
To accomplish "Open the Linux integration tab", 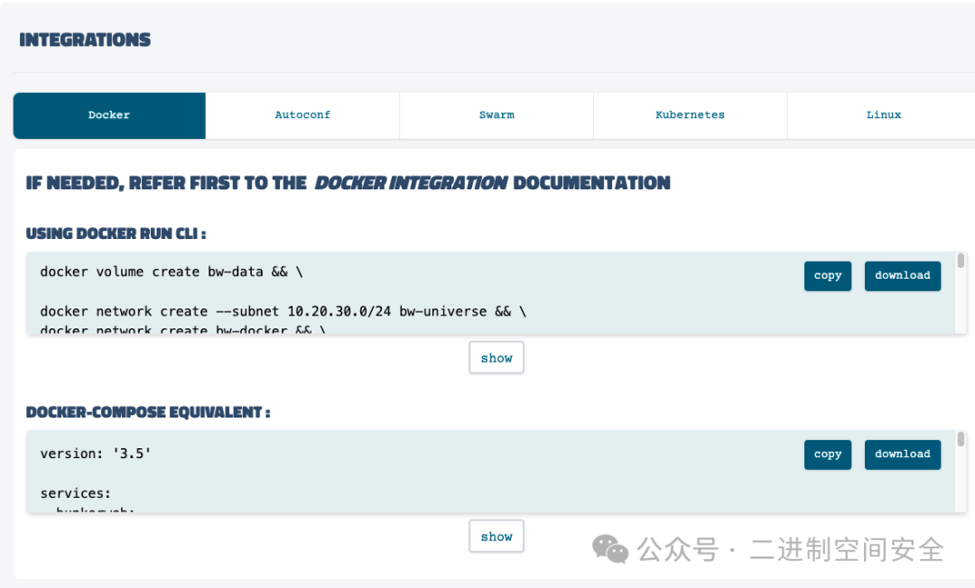I will (x=883, y=115).
